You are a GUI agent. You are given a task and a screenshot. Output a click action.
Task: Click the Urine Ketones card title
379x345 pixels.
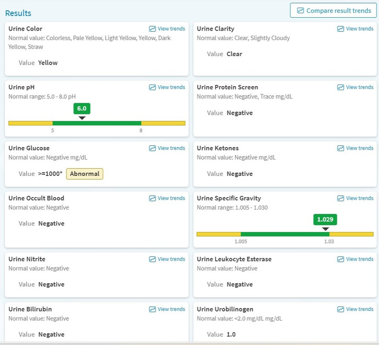(x=218, y=148)
